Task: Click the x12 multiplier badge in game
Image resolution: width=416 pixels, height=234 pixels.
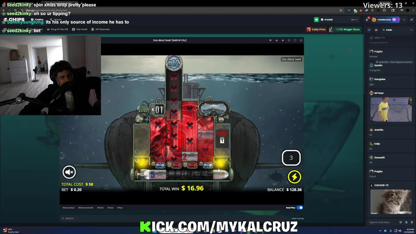Action: (174, 63)
